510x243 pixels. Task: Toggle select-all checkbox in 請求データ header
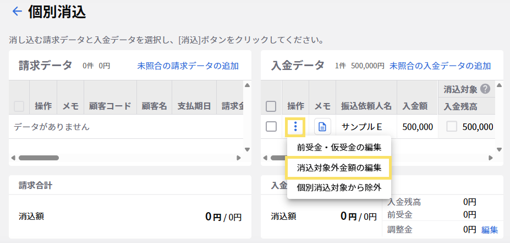coord(19,106)
